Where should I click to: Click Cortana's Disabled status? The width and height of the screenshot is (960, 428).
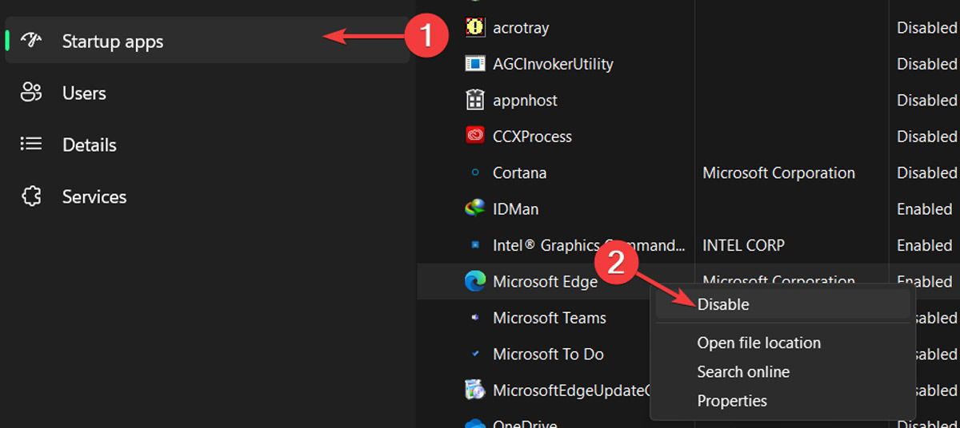pos(926,172)
